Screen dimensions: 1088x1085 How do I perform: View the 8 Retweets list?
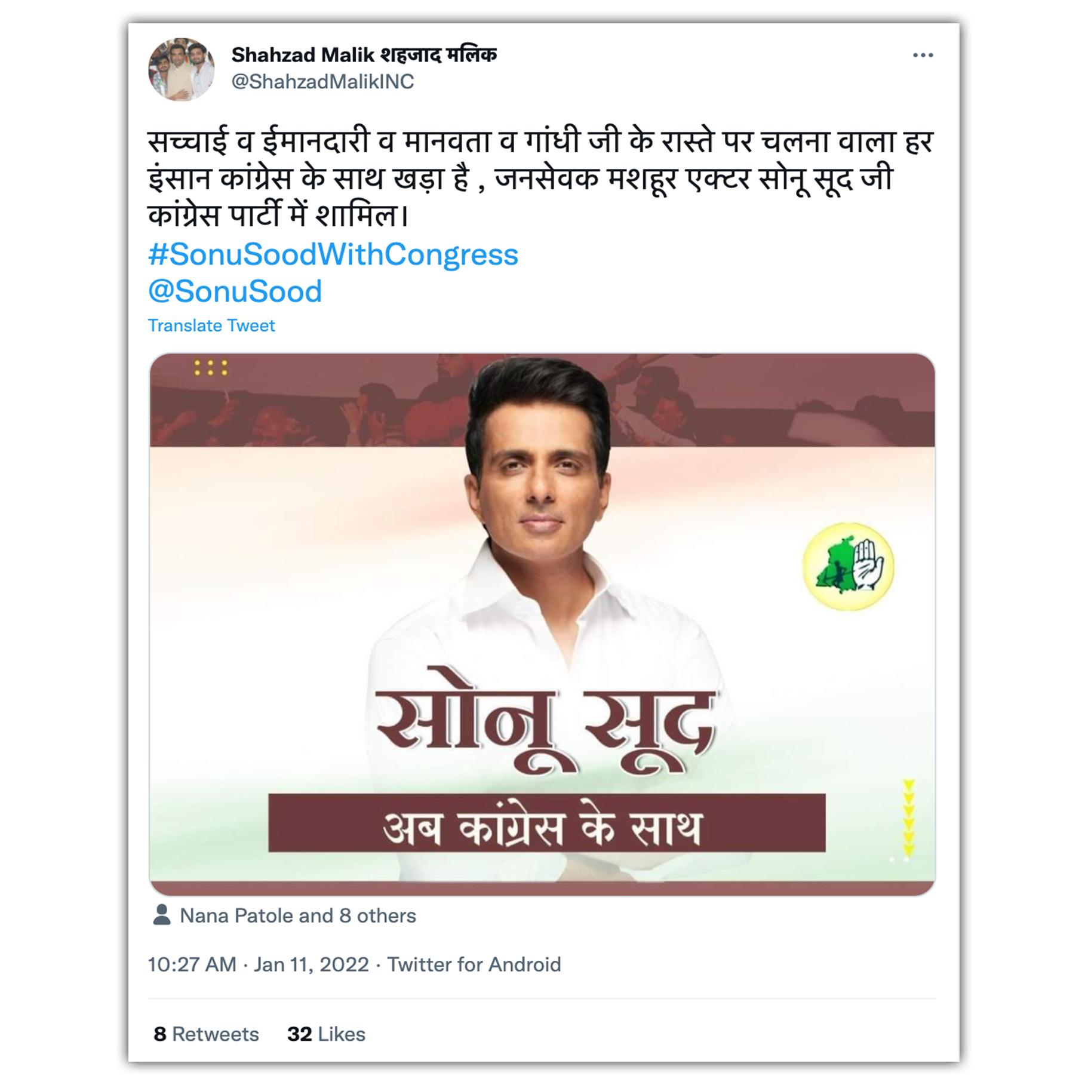206,1034
